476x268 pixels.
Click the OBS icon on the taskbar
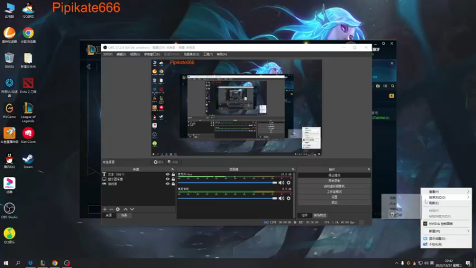pyautogui.click(x=67, y=263)
